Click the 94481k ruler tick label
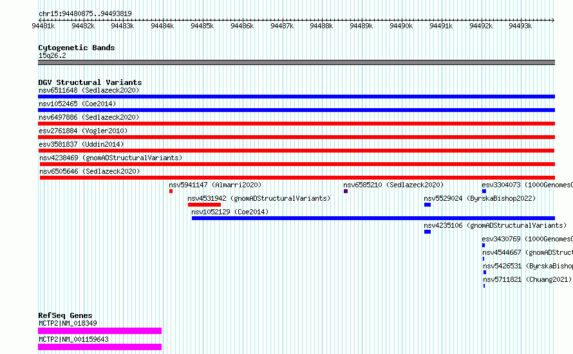 coord(43,26)
